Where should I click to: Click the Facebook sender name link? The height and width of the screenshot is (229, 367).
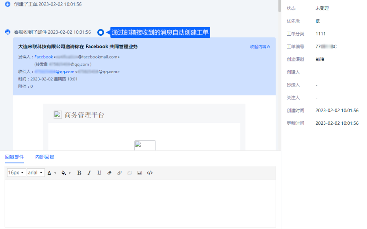44,57
